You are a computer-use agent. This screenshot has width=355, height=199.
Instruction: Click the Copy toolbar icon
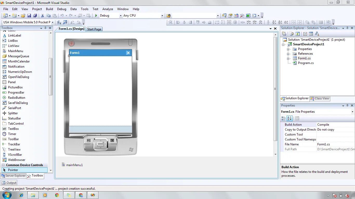(x=48, y=16)
